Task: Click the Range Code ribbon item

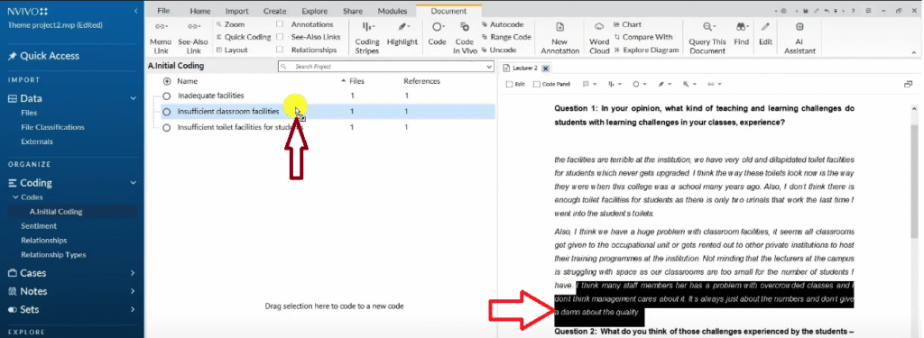Action: (x=505, y=37)
